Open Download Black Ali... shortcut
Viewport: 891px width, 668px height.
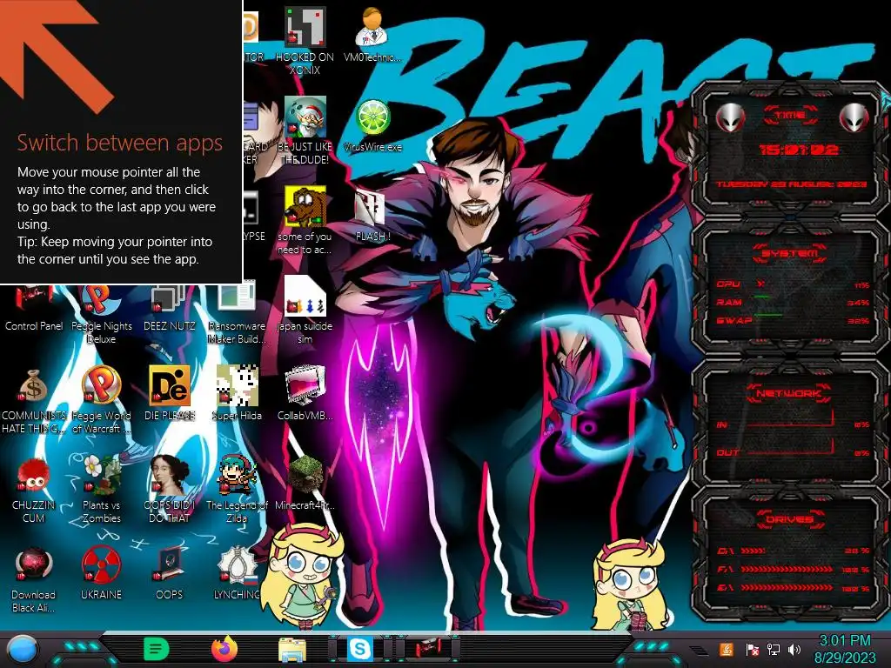34,579
